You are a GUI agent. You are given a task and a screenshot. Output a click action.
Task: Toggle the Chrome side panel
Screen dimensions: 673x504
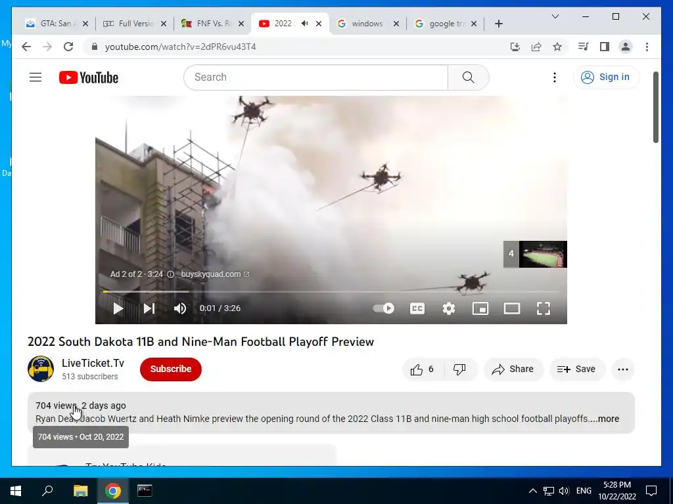(x=605, y=47)
